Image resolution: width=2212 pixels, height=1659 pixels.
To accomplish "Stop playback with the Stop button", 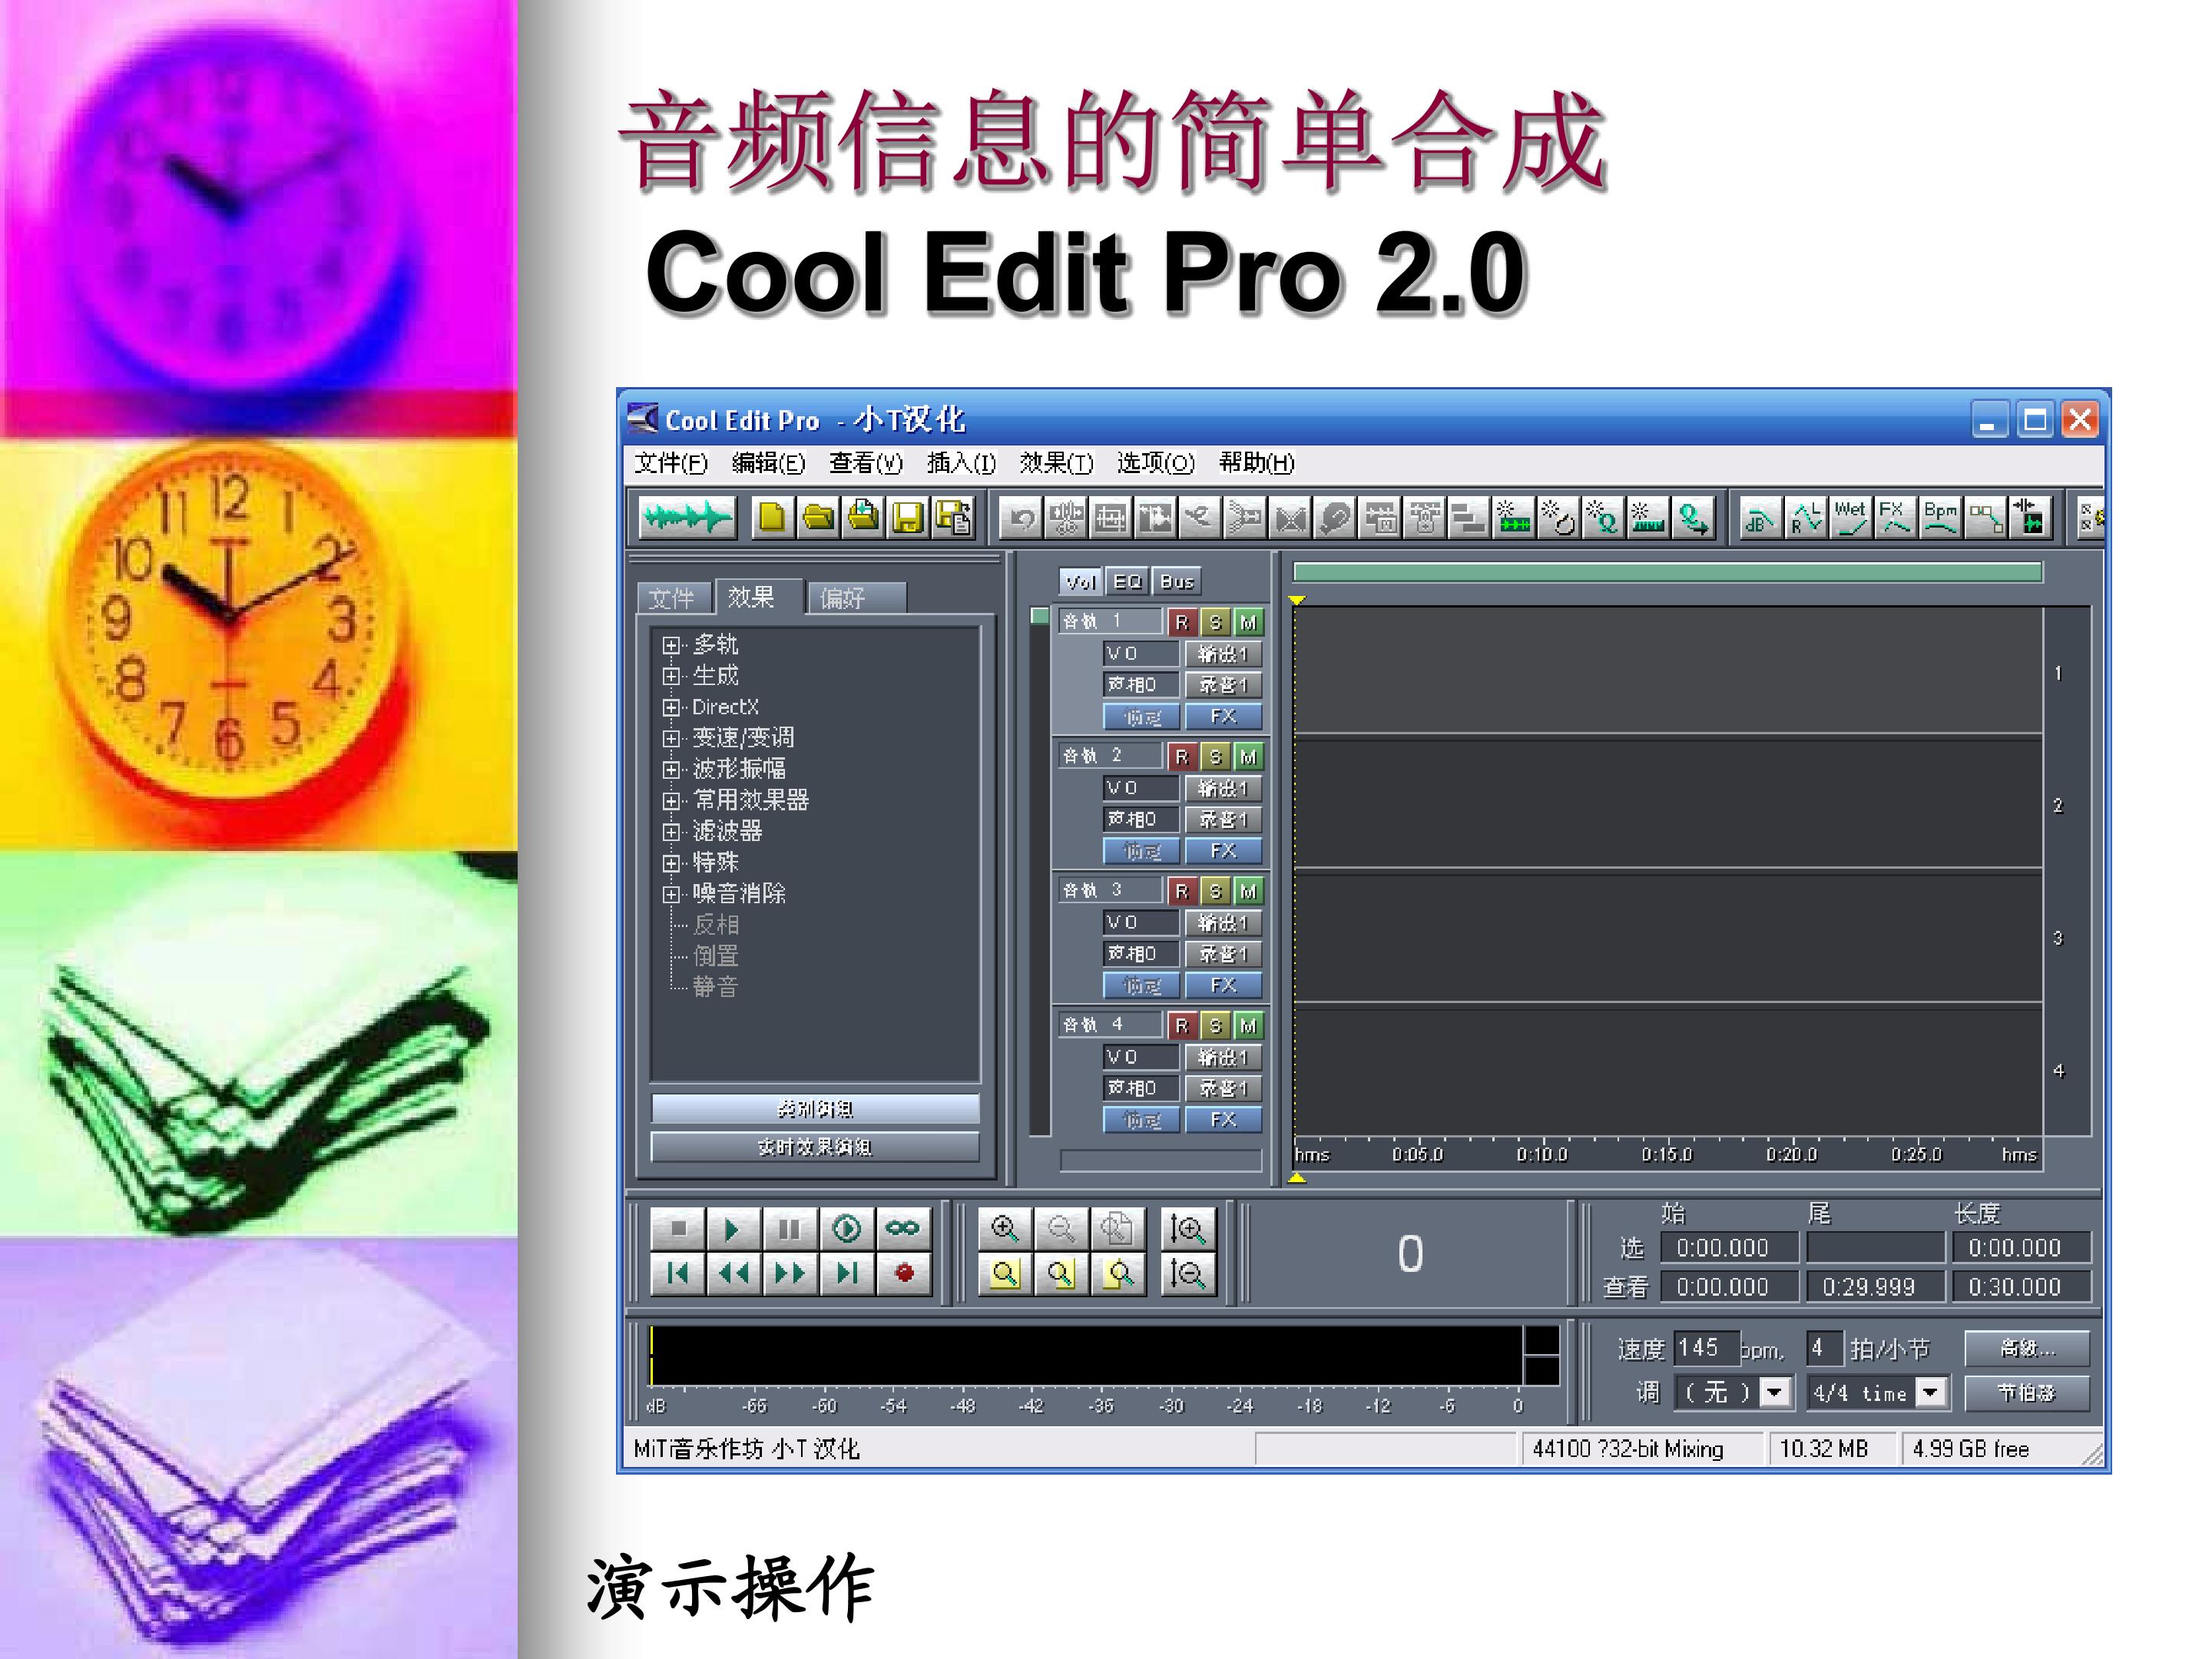I will [x=678, y=1229].
